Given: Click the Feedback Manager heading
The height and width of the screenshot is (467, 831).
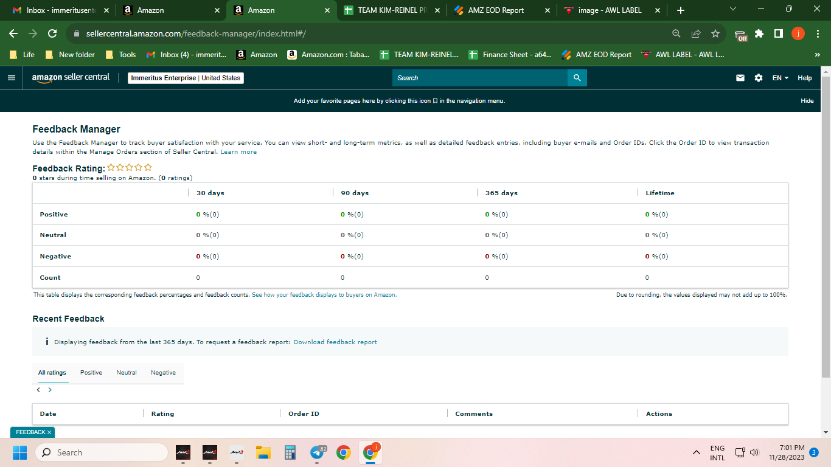Looking at the screenshot, I should pos(76,129).
